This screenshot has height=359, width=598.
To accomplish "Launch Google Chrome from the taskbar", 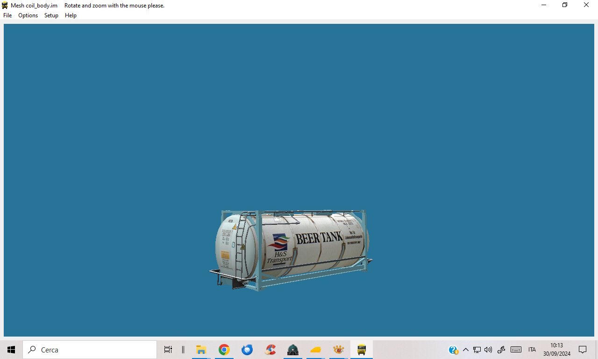I will pos(224,350).
